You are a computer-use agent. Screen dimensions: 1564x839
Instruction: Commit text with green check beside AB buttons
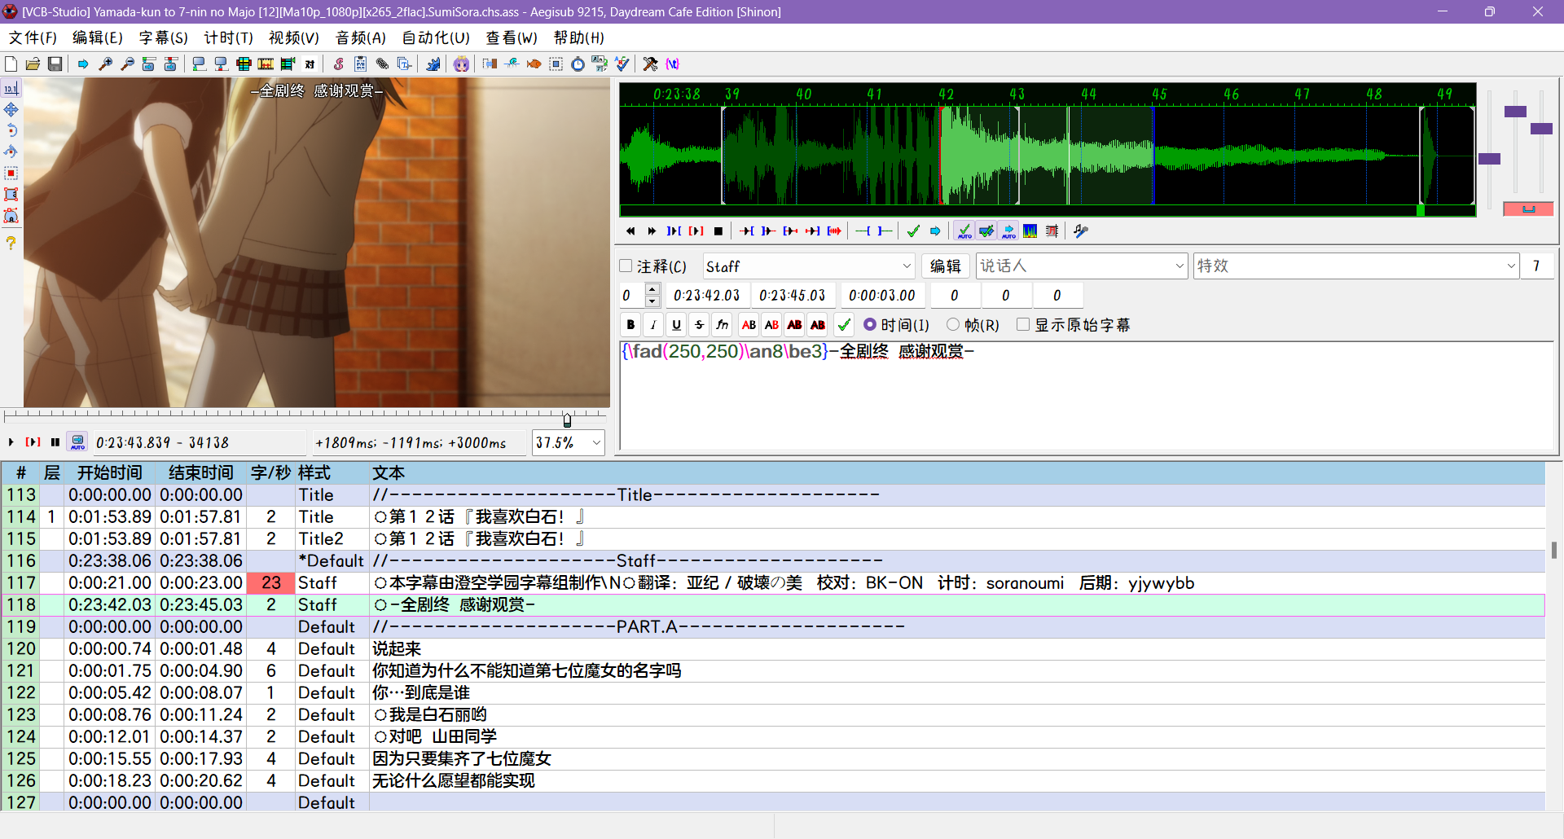coord(844,325)
